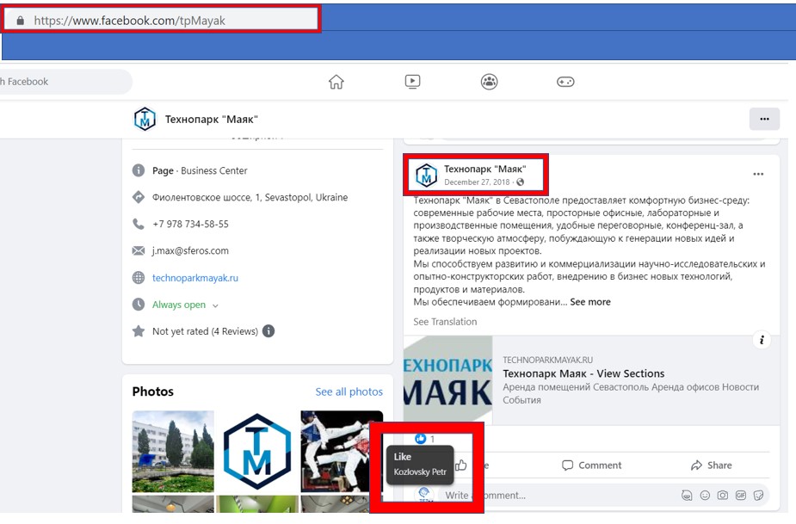The image size is (796, 524).
Task: Click the phone icon beside +7 978 734-58-55
Action: [x=138, y=224]
